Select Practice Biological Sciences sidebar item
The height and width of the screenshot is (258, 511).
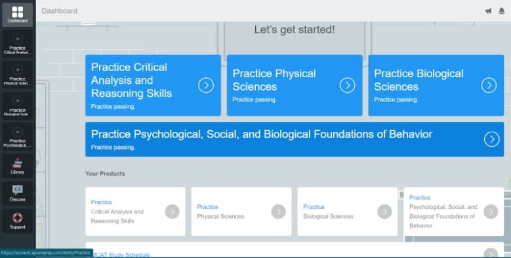(x=18, y=105)
